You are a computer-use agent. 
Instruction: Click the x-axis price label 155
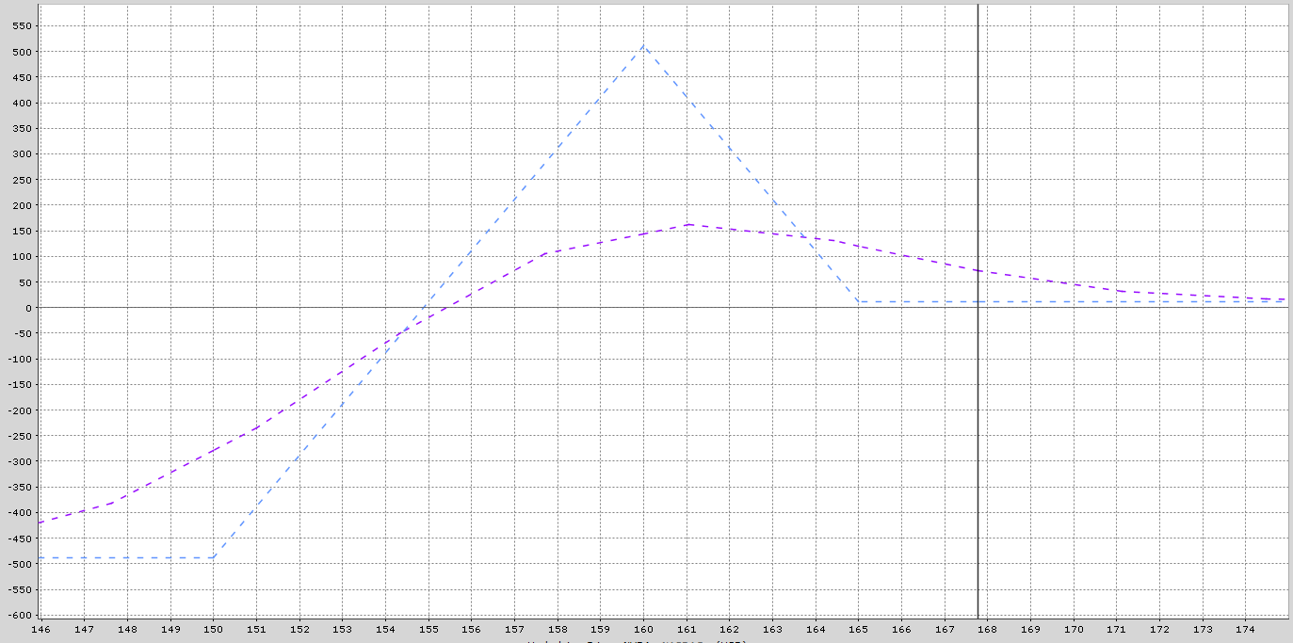coord(428,628)
